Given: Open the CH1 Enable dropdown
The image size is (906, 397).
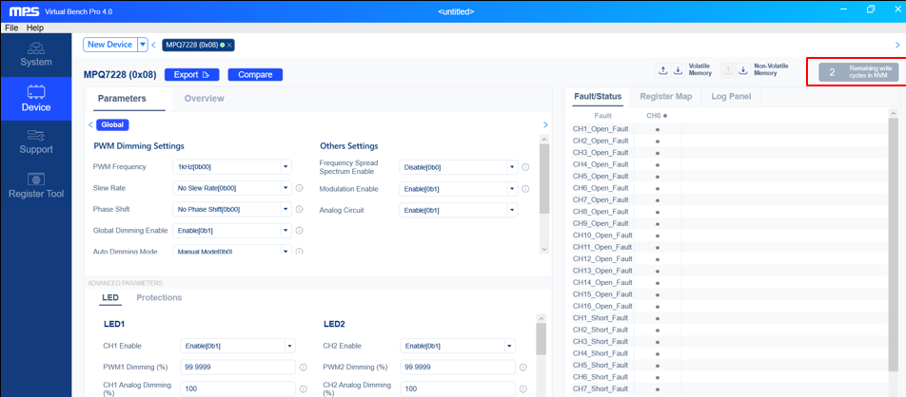Looking at the screenshot, I should click(238, 346).
